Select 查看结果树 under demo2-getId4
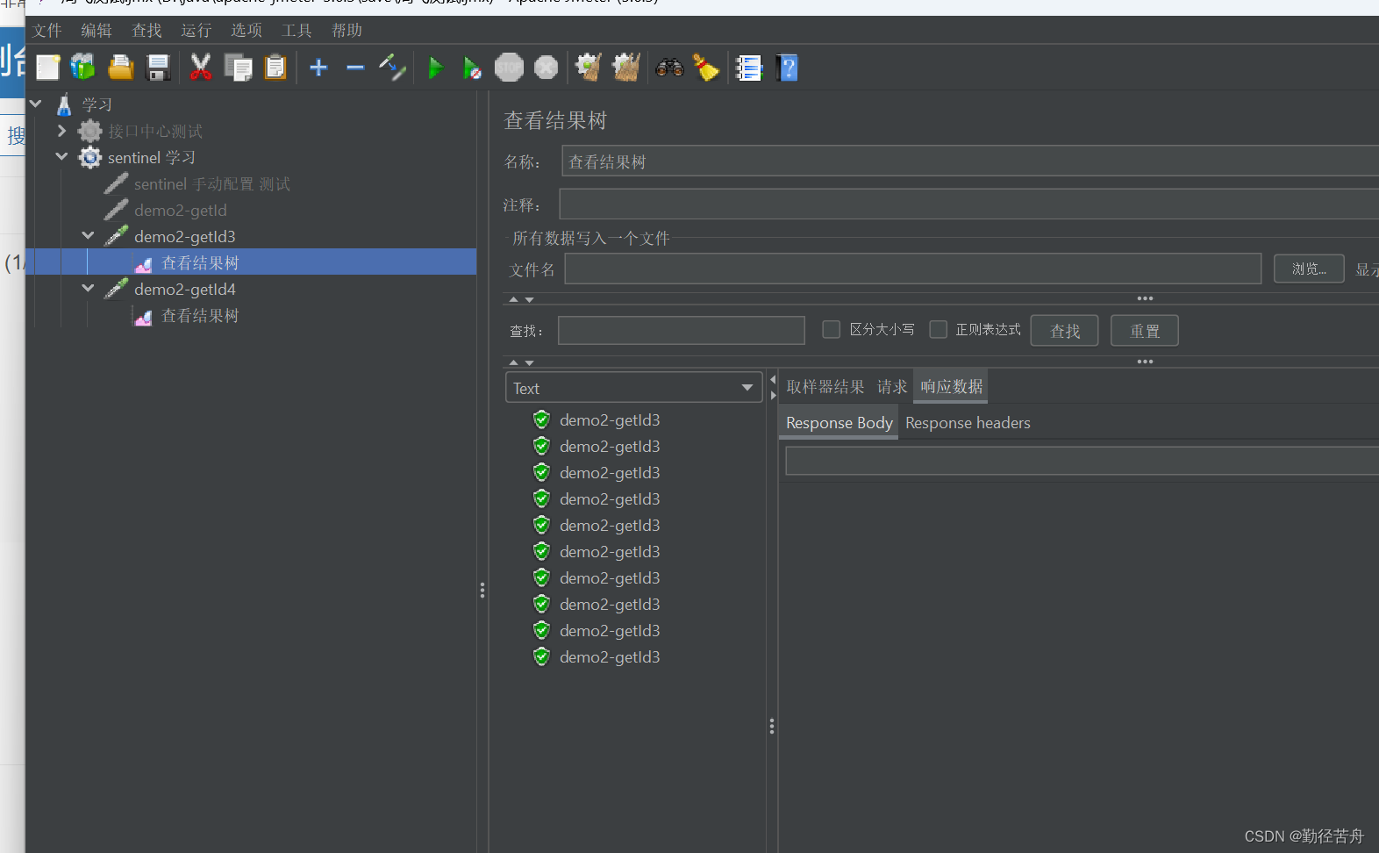Viewport: 1379px width, 853px height. [x=200, y=315]
